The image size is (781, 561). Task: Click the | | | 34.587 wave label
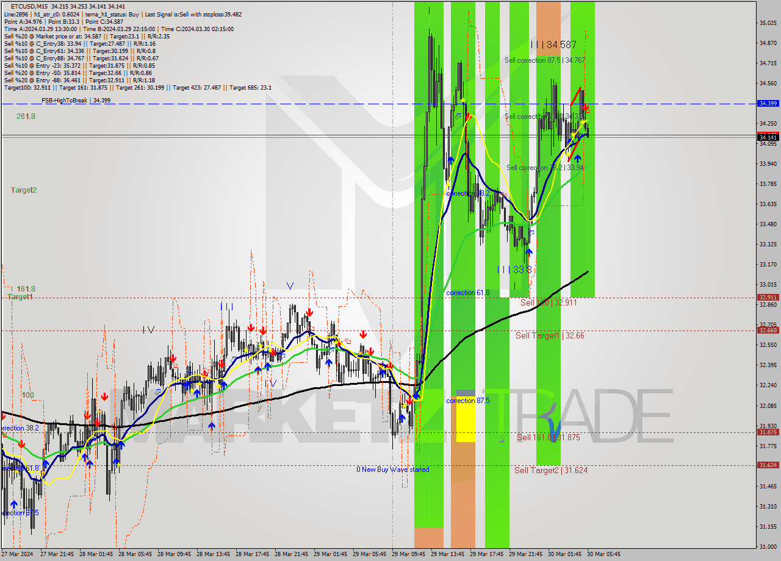point(553,45)
